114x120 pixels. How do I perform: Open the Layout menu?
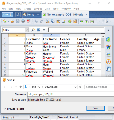(x=38, y=9)
